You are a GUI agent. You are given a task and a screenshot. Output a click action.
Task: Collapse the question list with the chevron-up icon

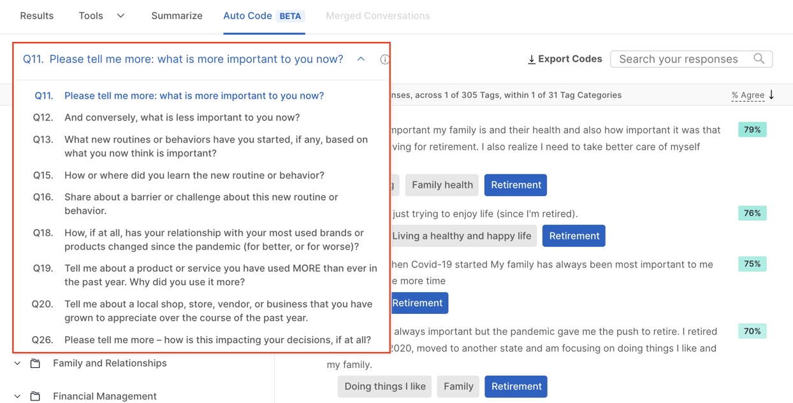[361, 58]
